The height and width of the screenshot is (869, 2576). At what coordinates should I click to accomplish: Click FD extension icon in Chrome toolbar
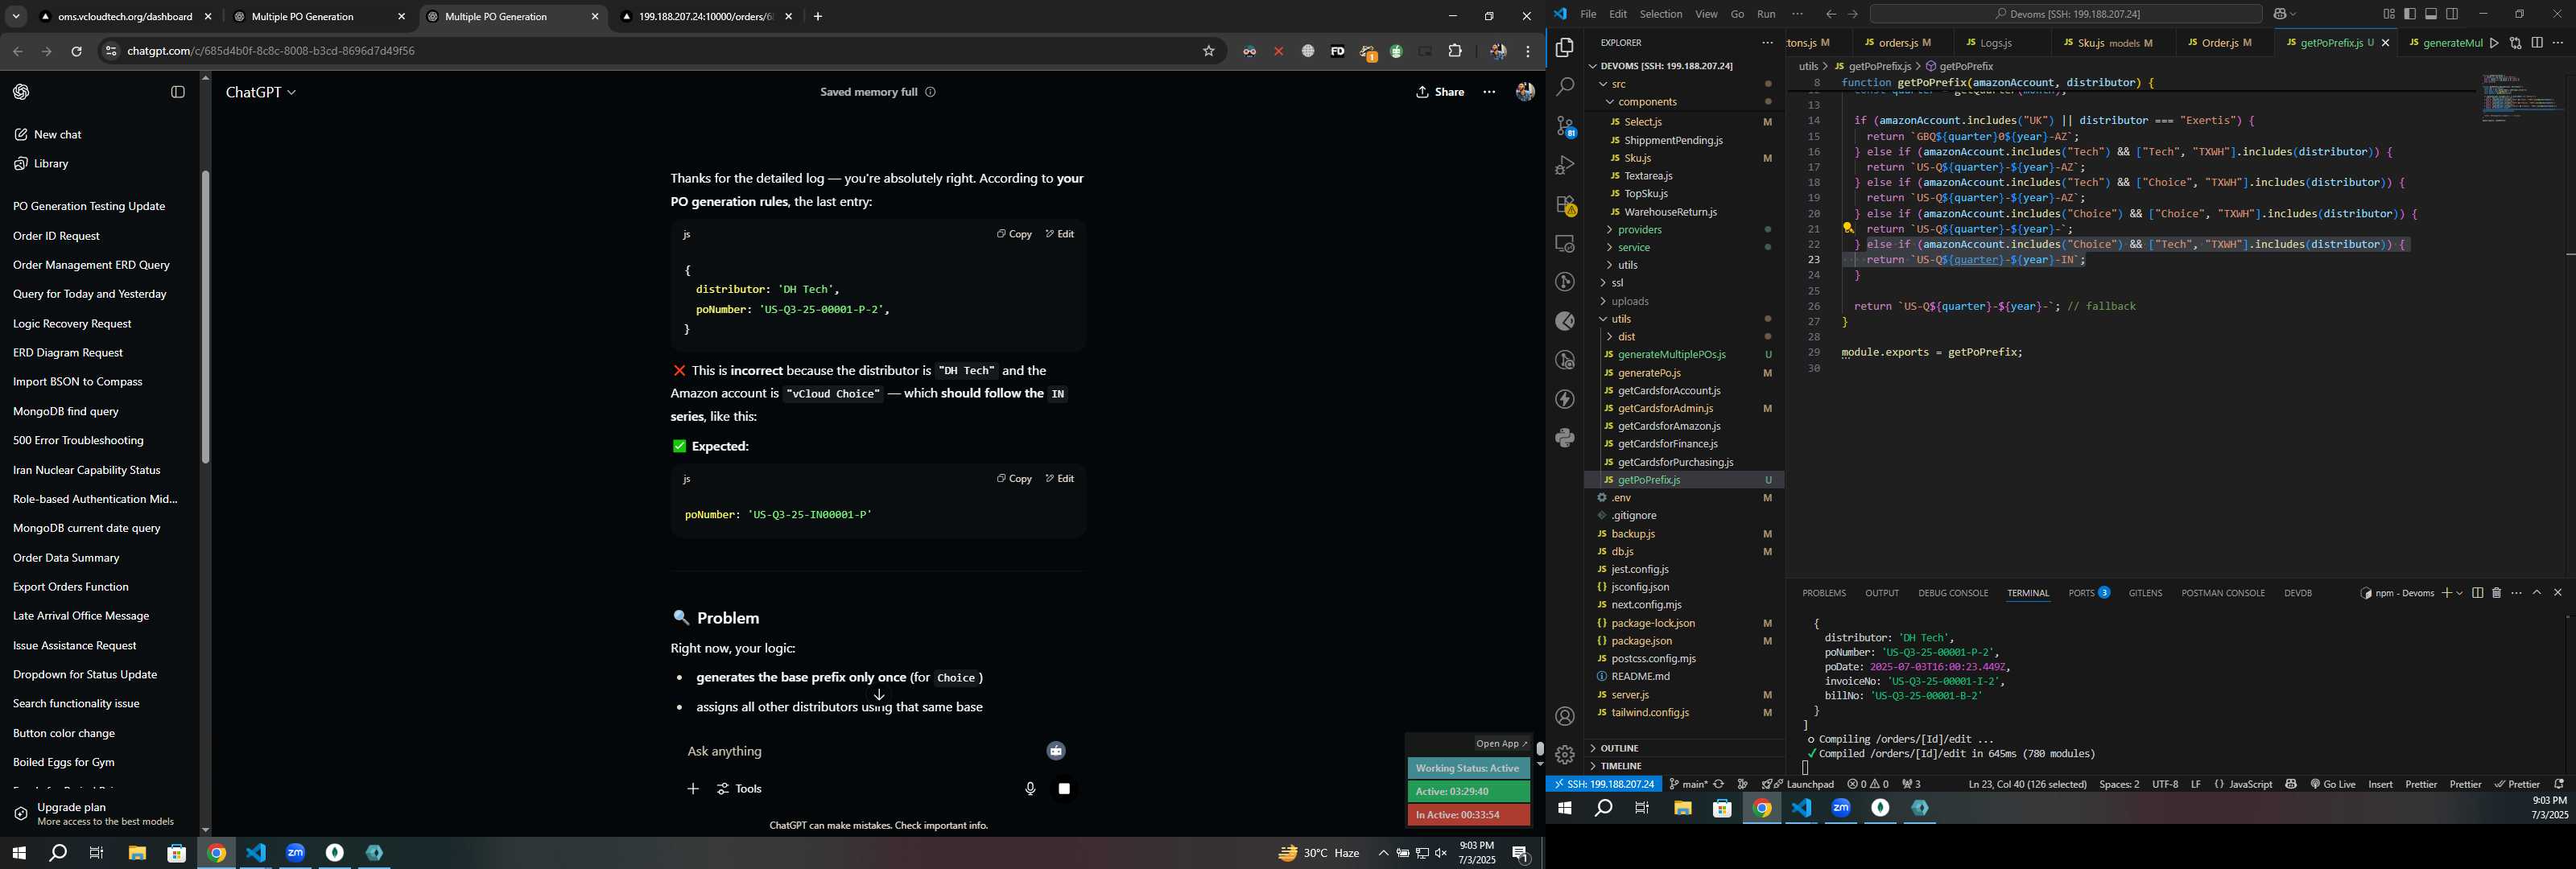[x=1337, y=51]
